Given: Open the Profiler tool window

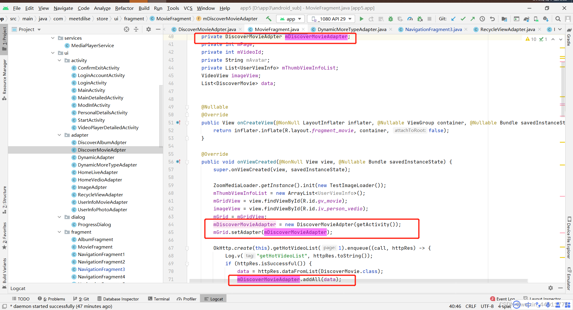Looking at the screenshot, I should tap(187, 299).
